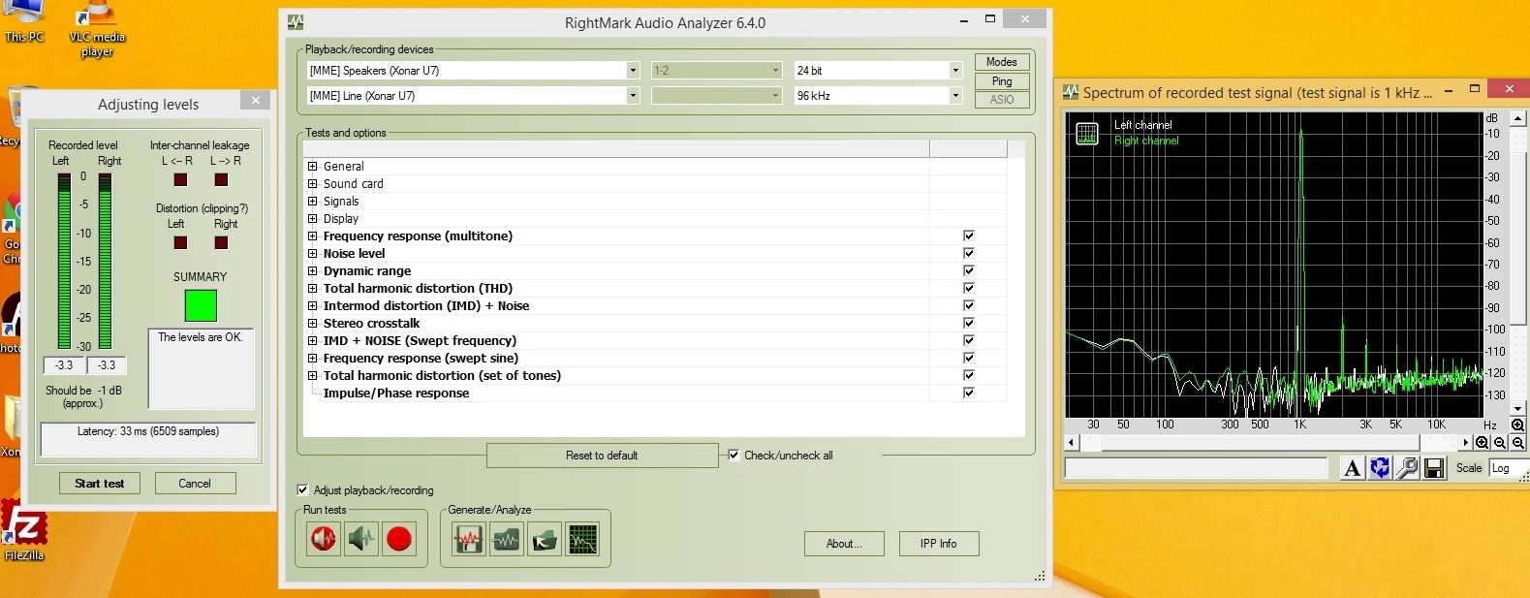Select the Stereo crosstalk test row
Image resolution: width=1530 pixels, height=598 pixels.
372,324
